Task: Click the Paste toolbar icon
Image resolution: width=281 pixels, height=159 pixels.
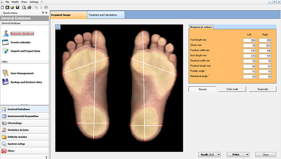Action: pyautogui.click(x=46, y=8)
